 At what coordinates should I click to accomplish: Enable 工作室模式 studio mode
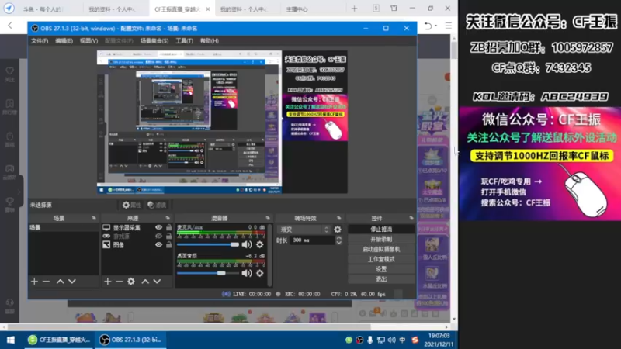tap(381, 259)
